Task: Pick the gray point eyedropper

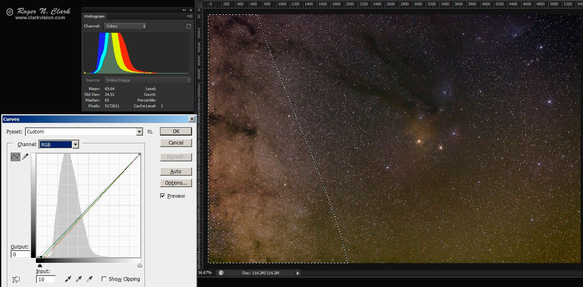Action: (79, 279)
